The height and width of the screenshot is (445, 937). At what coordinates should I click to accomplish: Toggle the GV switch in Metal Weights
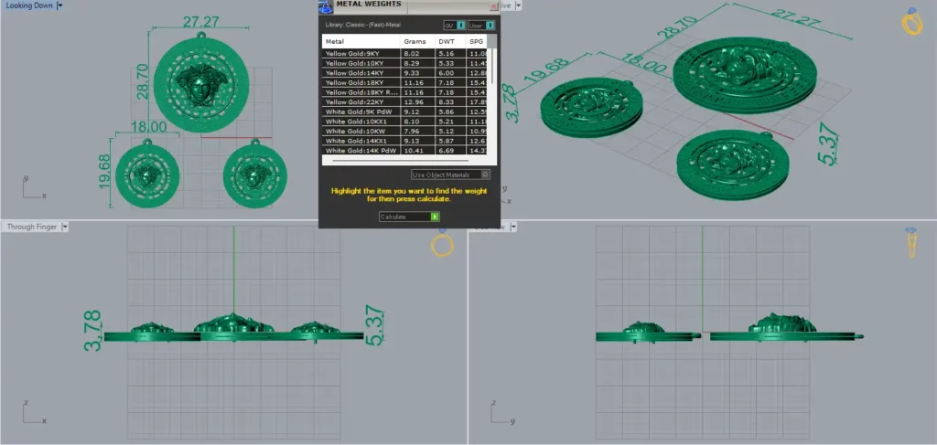[454, 25]
